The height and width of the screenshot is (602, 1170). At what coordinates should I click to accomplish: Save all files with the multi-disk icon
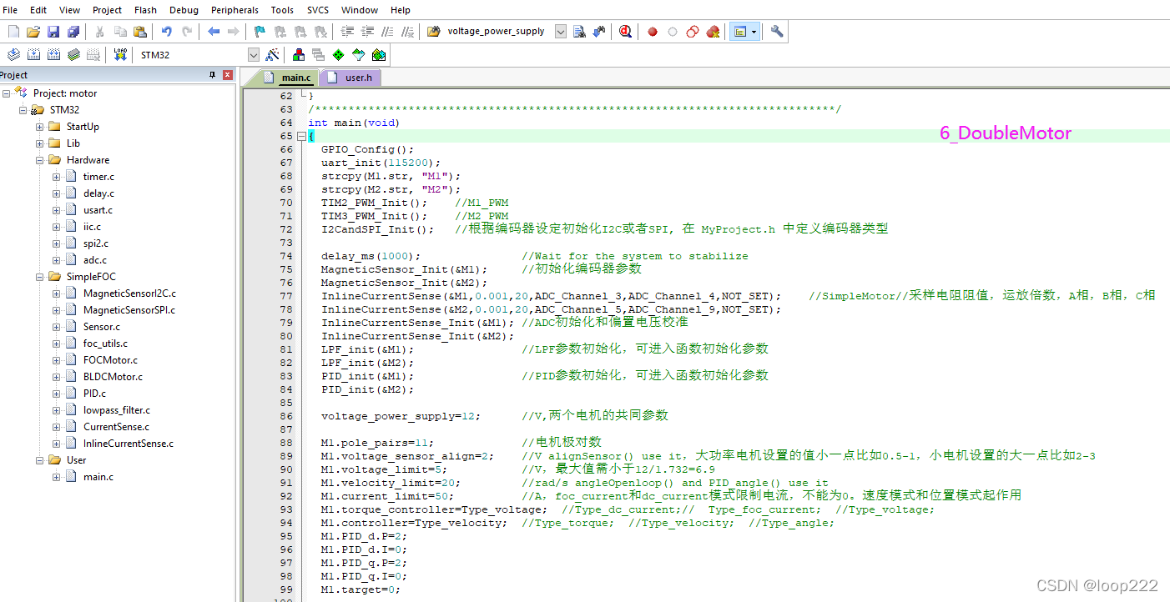pos(73,32)
